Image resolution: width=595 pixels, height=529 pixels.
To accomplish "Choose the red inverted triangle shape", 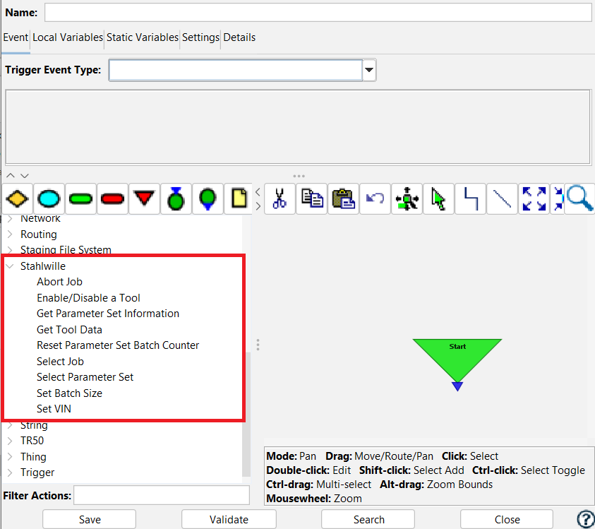I will click(x=144, y=198).
